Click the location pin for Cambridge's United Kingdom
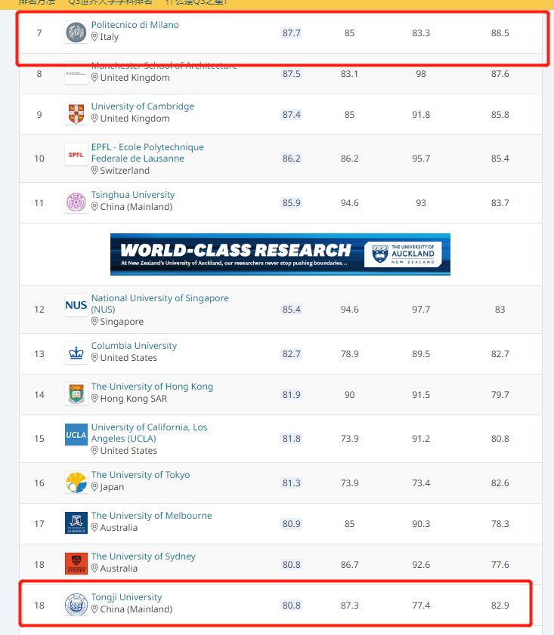The width and height of the screenshot is (554, 635). (94, 119)
